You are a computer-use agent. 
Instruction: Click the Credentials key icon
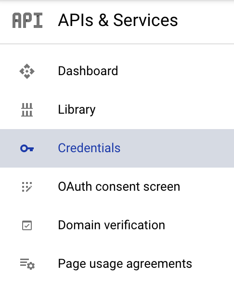coord(27,148)
